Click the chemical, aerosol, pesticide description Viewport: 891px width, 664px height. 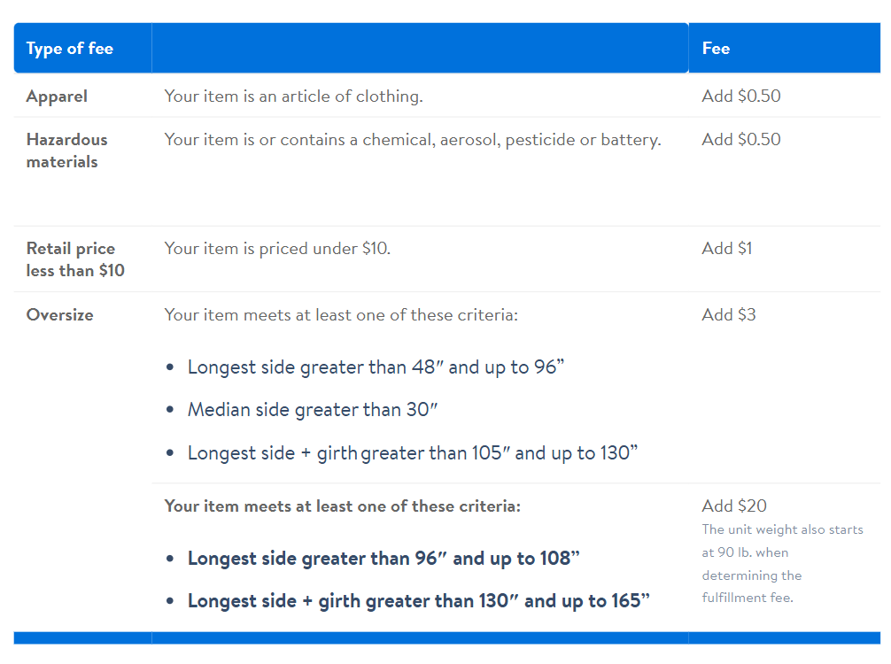click(x=413, y=140)
